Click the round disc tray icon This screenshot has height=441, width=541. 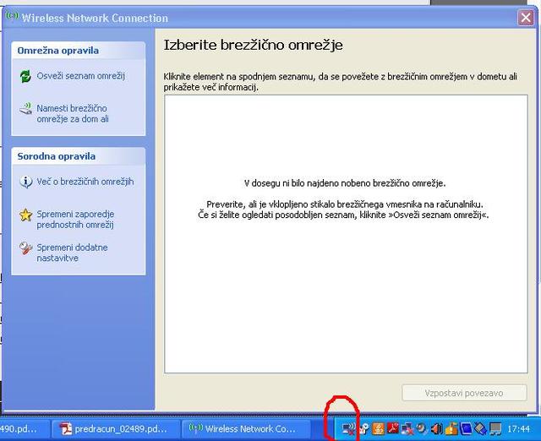point(422,429)
